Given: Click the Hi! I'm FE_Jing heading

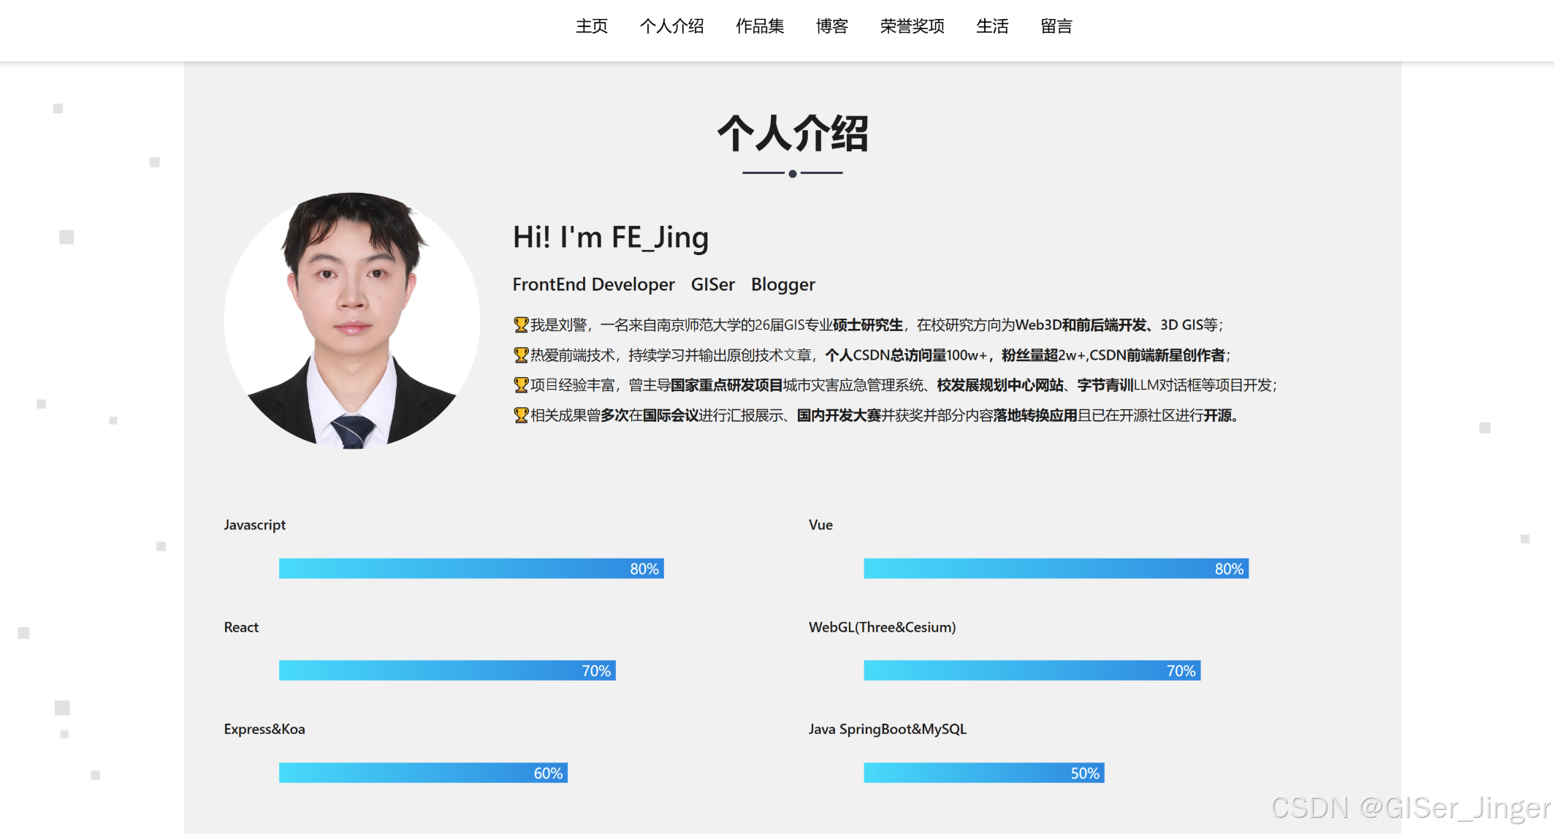Looking at the screenshot, I should [x=611, y=238].
